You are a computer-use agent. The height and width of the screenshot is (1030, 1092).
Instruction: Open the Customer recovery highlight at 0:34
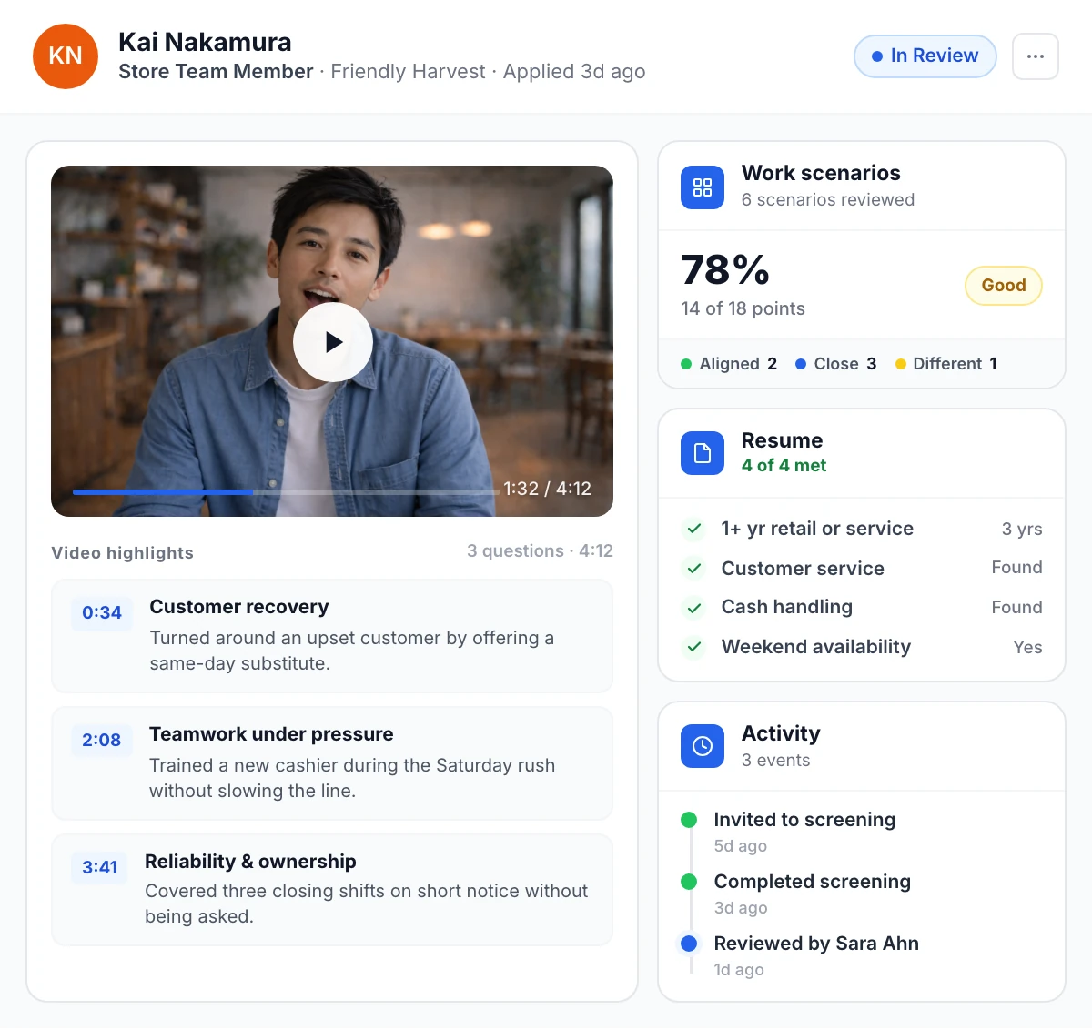point(332,635)
